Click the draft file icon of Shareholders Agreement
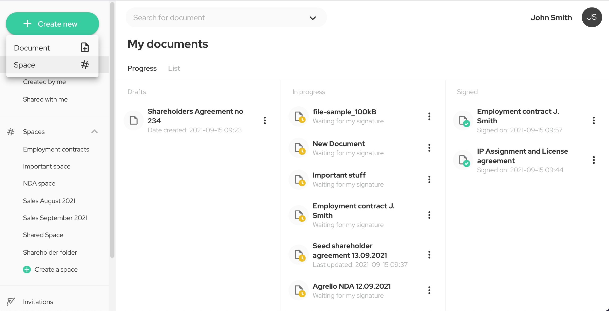The width and height of the screenshot is (609, 311). tap(134, 120)
